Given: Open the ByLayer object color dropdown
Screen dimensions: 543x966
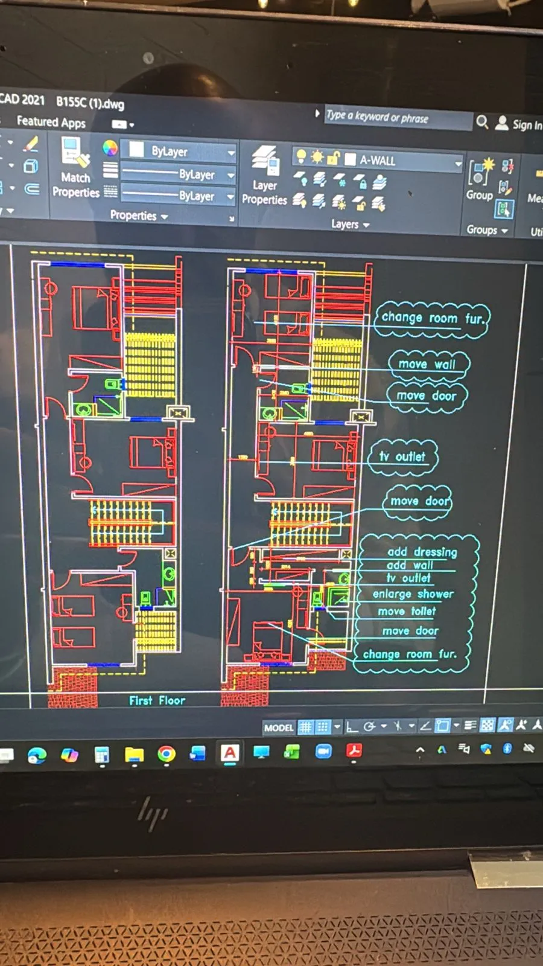Looking at the screenshot, I should coord(230,153).
